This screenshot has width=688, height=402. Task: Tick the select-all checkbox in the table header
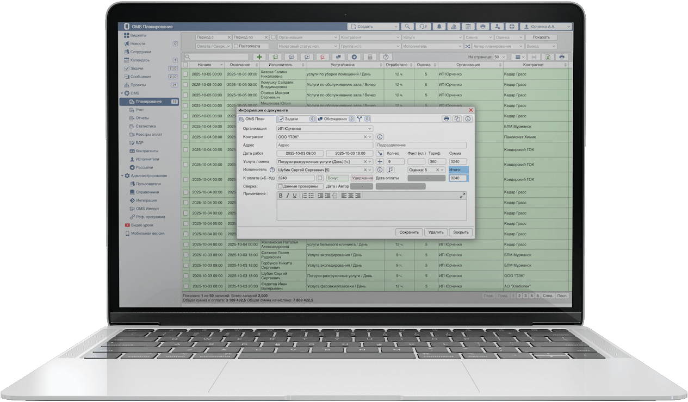pos(185,65)
